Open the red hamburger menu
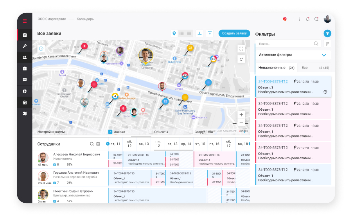 [25, 21]
